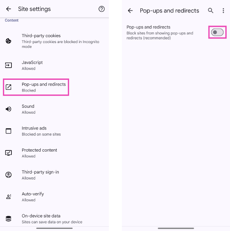This screenshot has width=230, height=231.
Task: Tap the Auto-verify icon
Action: (8, 197)
